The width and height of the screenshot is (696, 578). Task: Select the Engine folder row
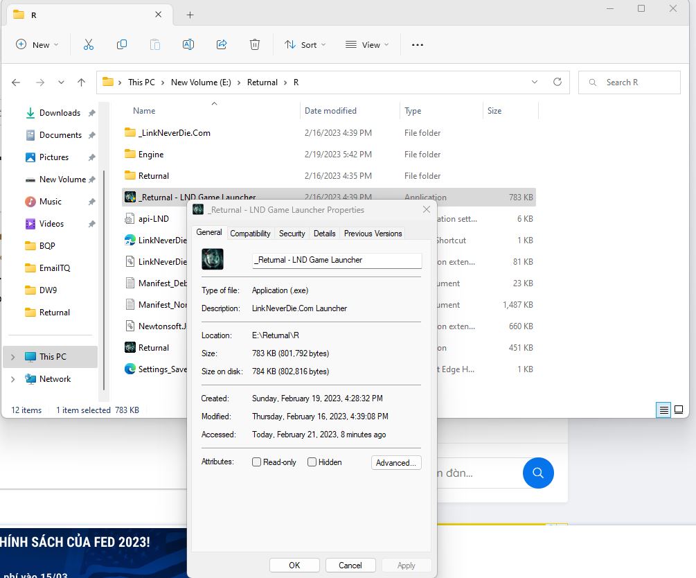tap(328, 154)
